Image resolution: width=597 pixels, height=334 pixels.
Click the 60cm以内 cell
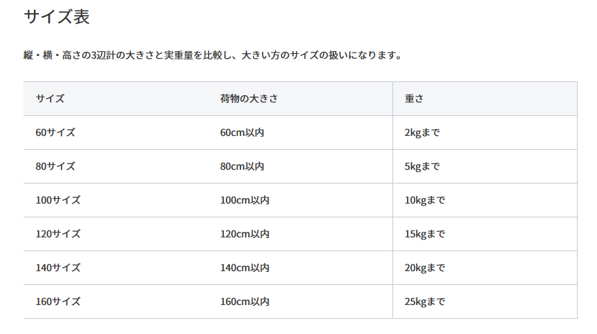tap(242, 132)
